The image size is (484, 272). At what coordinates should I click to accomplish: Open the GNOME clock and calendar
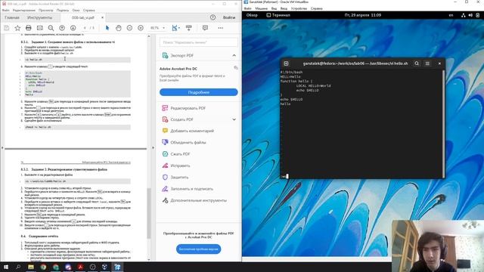pyautogui.click(x=363, y=15)
